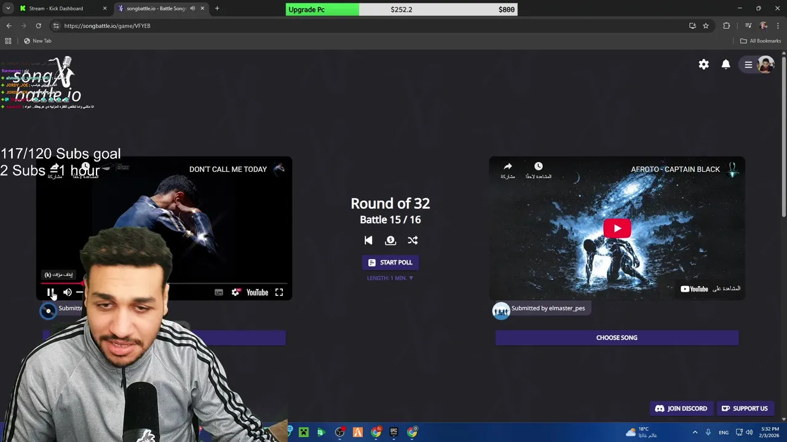Choose the Afroto - Captain Black song
This screenshot has width=787, height=442.
(617, 338)
